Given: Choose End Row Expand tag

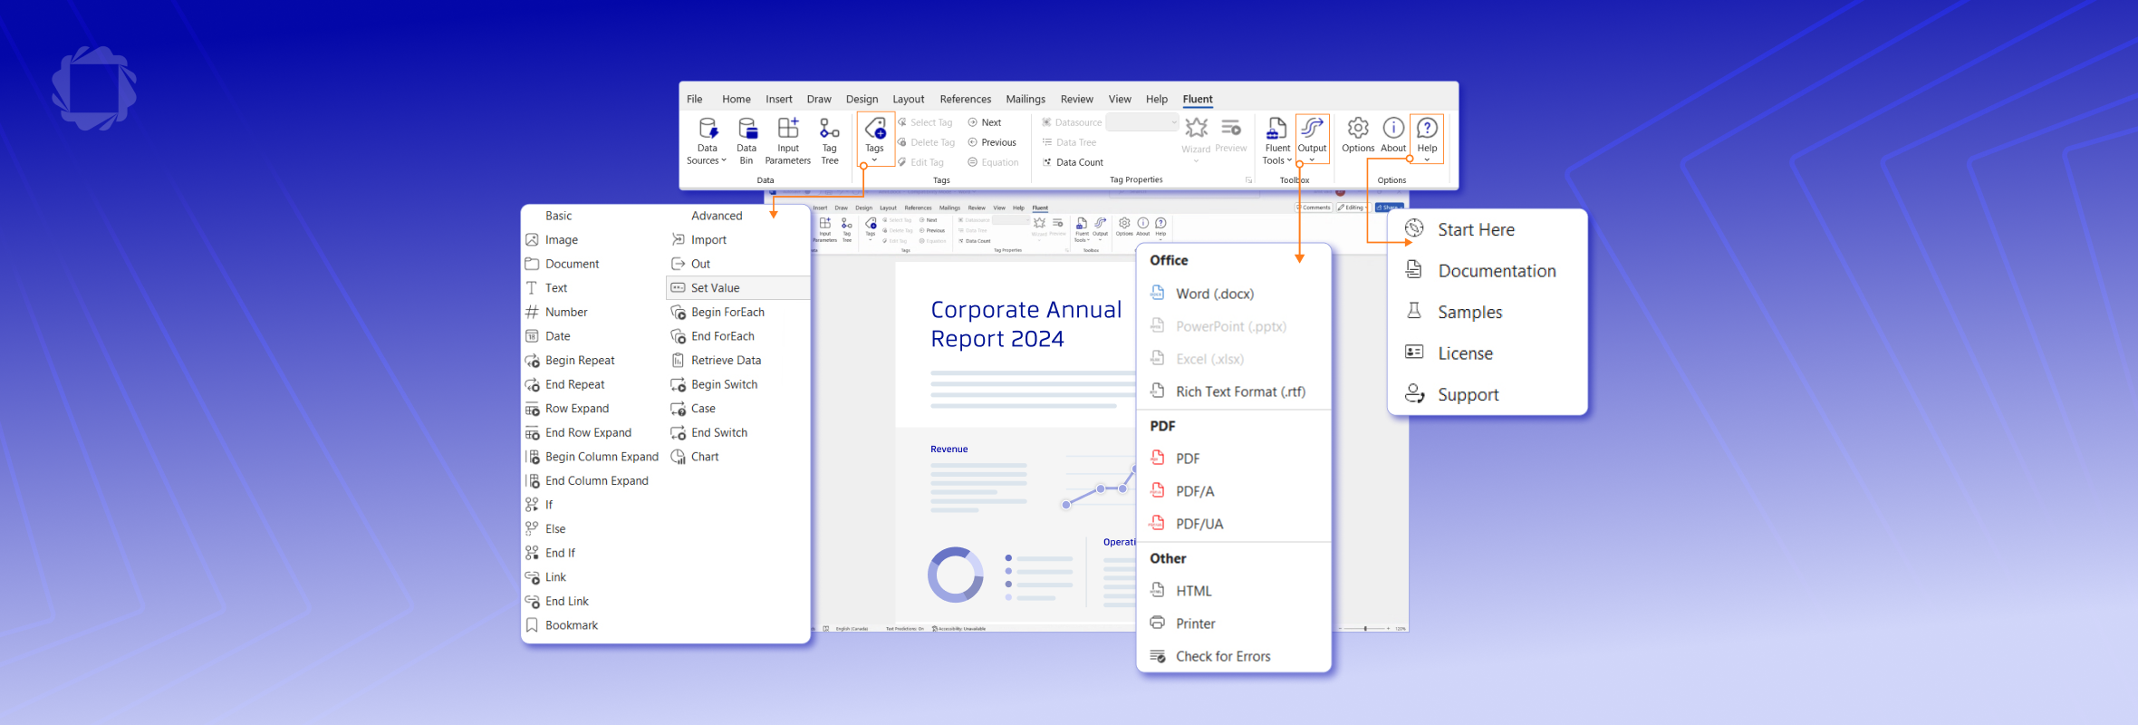Looking at the screenshot, I should (578, 433).
